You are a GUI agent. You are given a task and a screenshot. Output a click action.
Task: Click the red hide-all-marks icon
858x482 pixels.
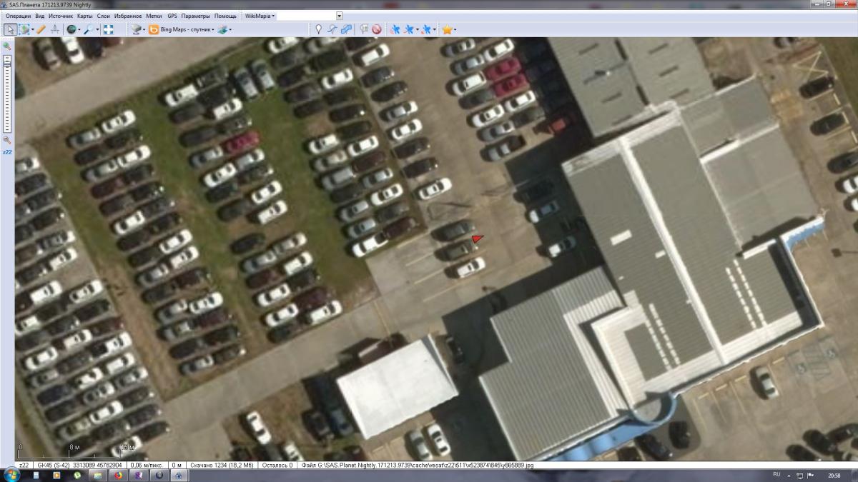(376, 29)
